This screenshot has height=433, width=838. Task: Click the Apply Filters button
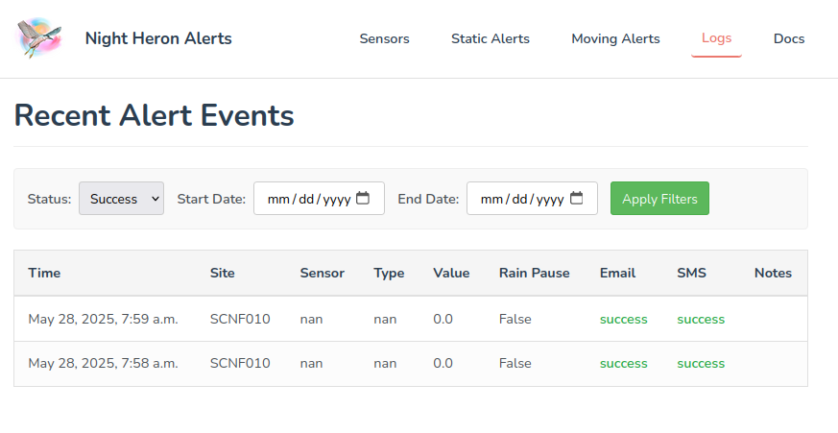pos(659,199)
